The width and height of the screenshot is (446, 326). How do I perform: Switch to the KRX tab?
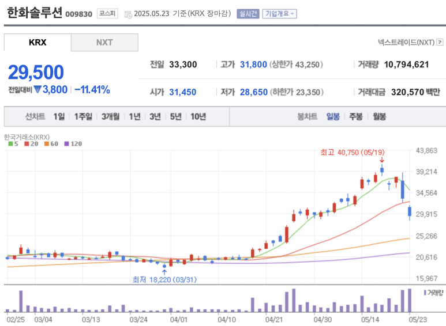38,42
